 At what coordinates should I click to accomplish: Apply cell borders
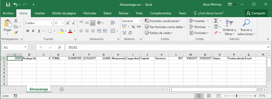tap(50, 31)
